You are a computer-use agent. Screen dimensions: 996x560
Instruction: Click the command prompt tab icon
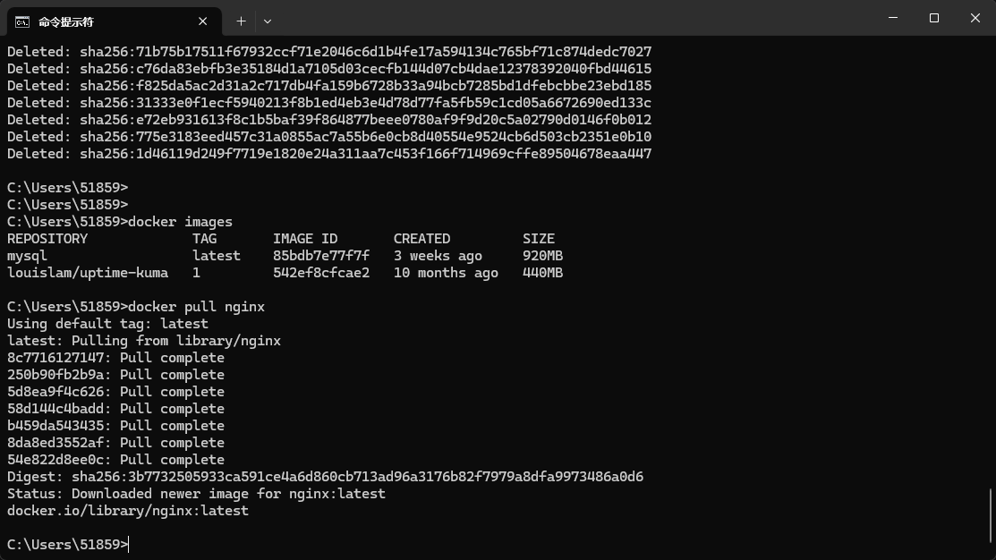(22, 21)
